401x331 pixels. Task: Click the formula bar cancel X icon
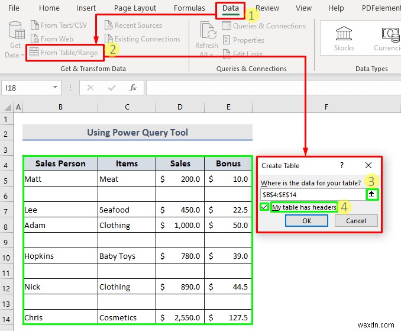click(90, 88)
